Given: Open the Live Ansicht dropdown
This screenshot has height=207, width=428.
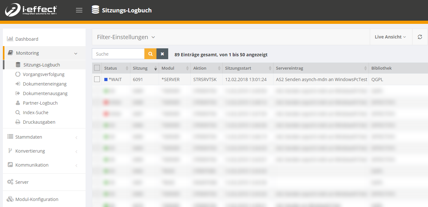Looking at the screenshot, I should [390, 37].
